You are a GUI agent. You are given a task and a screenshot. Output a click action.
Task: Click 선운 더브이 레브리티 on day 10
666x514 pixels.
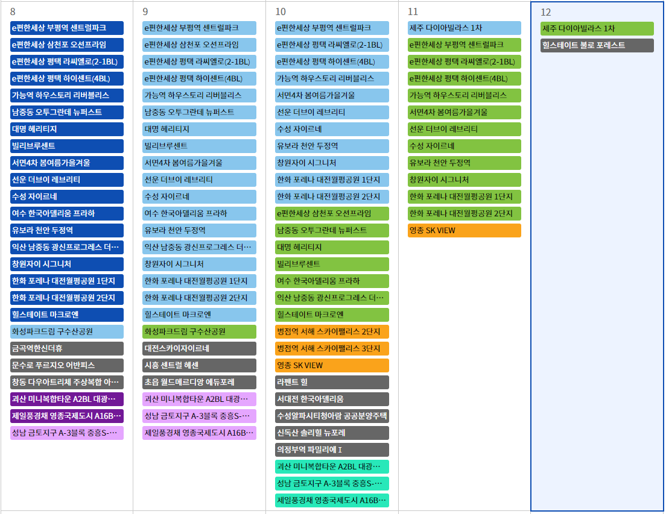point(332,113)
